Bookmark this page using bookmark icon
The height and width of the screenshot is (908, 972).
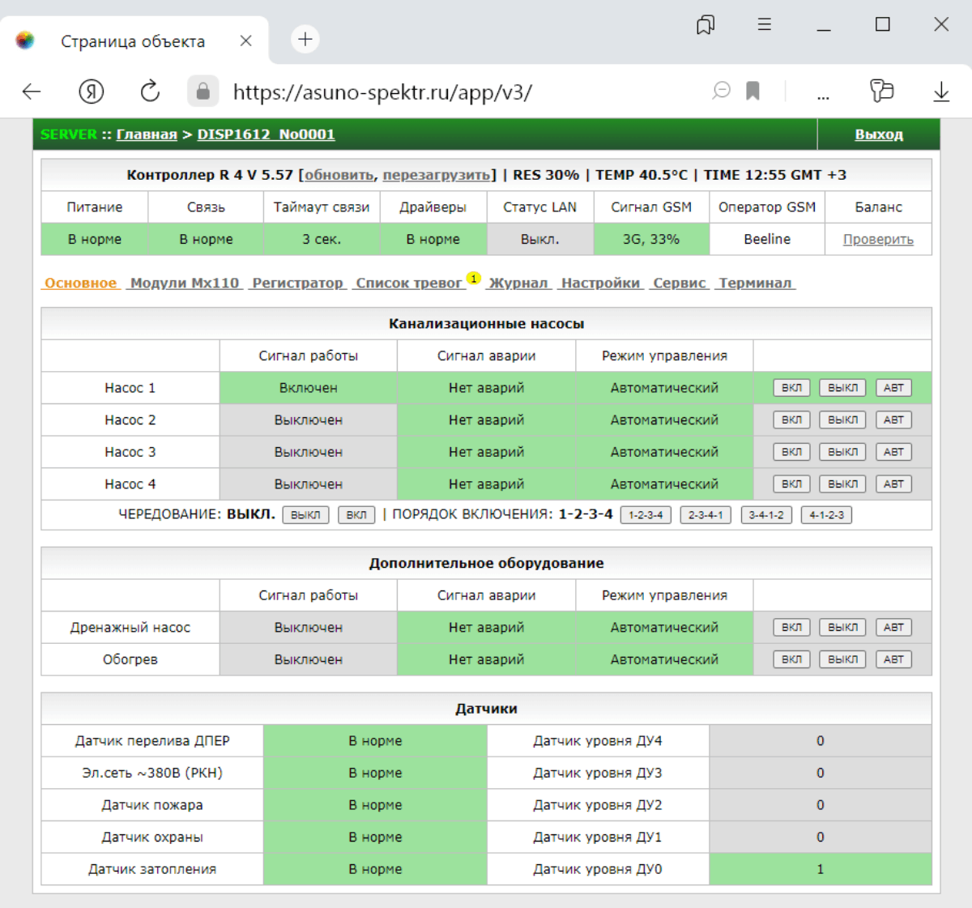(753, 91)
